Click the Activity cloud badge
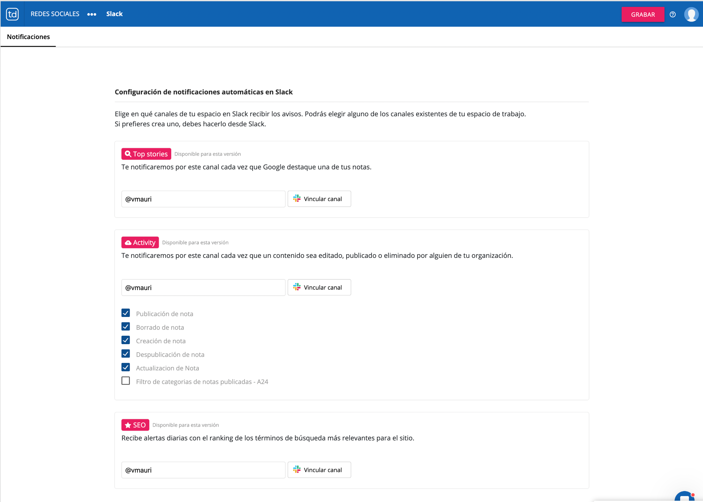 tap(140, 243)
